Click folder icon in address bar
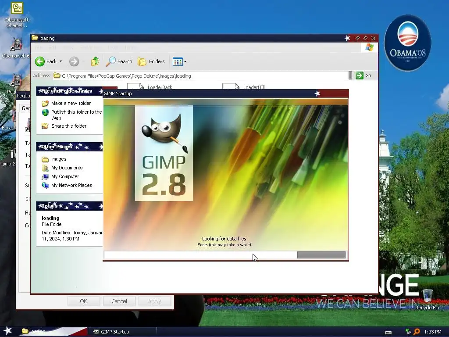The width and height of the screenshot is (449, 337). (57, 75)
